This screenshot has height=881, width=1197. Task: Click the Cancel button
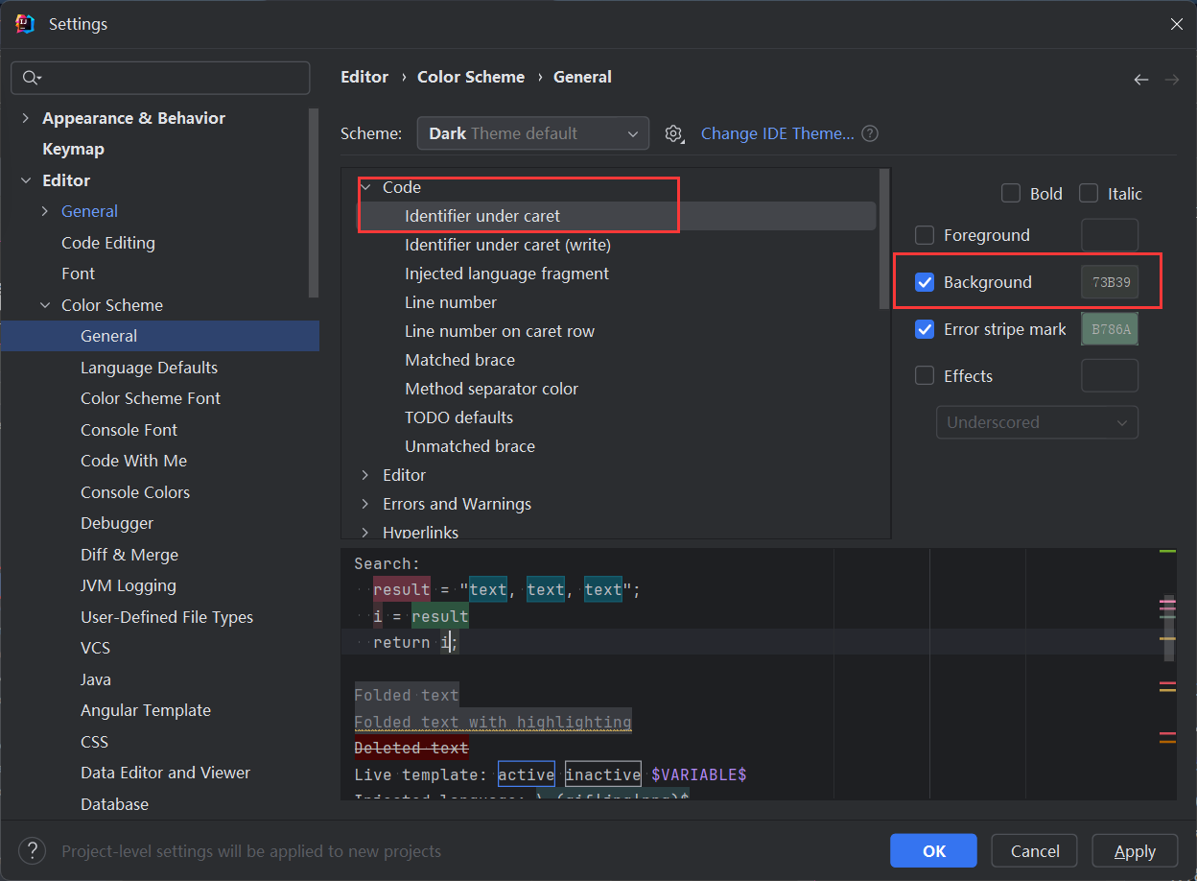1035,850
